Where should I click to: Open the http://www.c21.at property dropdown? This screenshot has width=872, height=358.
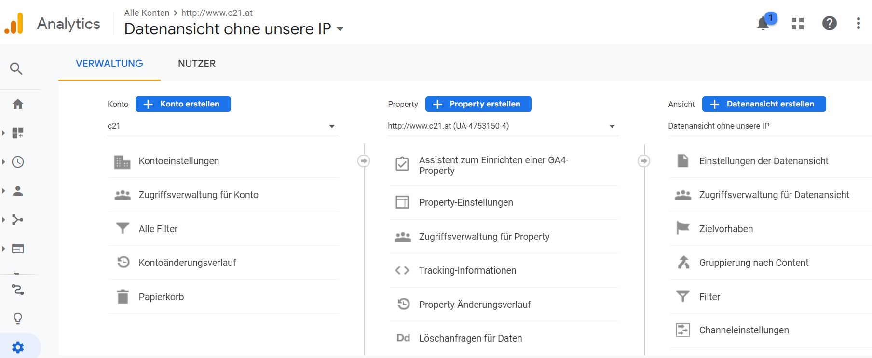click(x=503, y=126)
